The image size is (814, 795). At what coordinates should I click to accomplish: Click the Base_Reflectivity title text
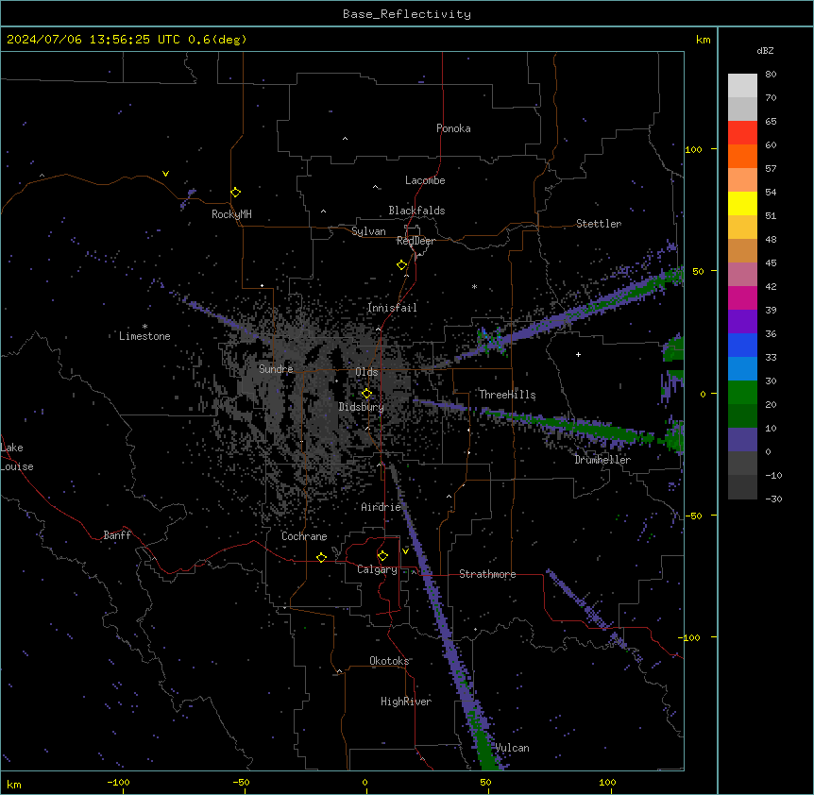pos(407,14)
